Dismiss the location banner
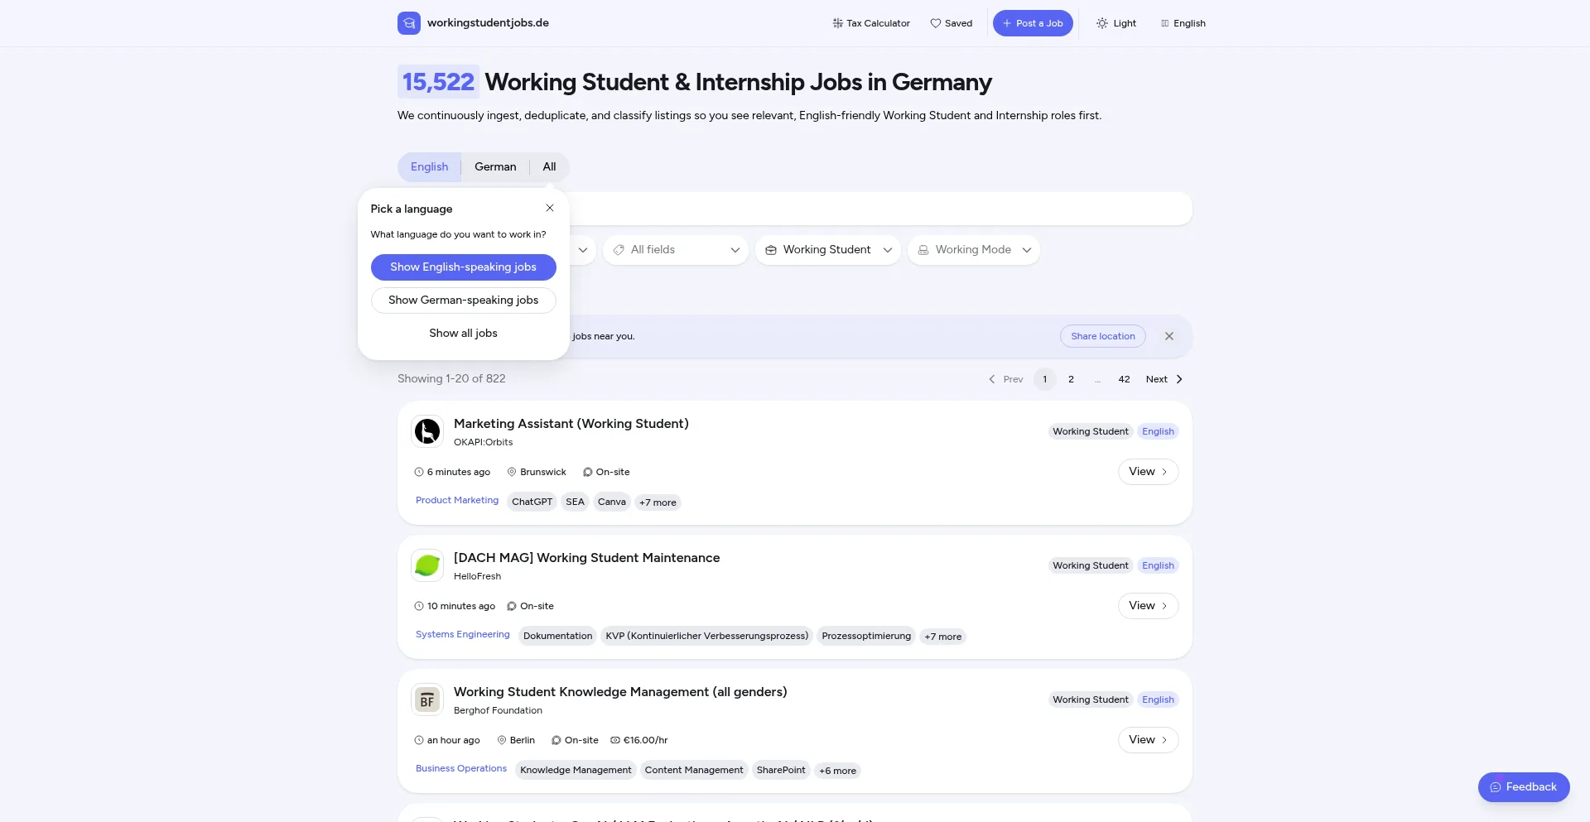This screenshot has width=1590, height=822. point(1169,336)
